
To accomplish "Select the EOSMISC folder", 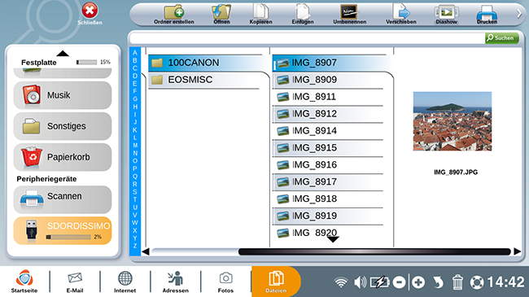I will [205, 80].
